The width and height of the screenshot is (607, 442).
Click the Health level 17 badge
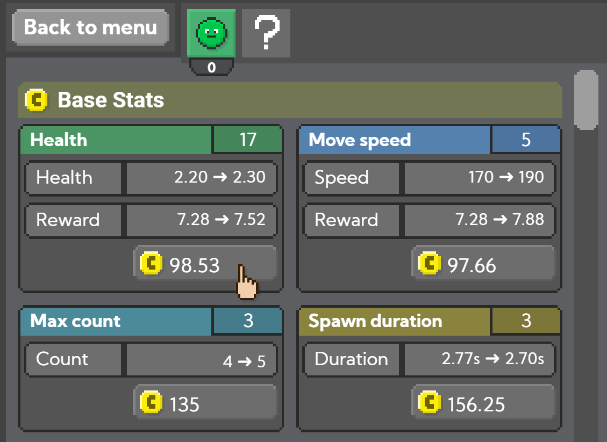click(x=247, y=140)
